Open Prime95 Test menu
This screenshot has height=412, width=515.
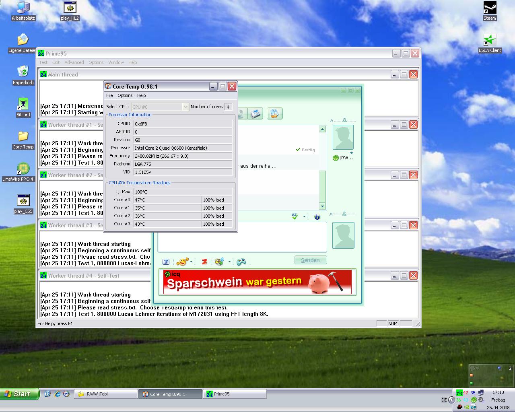tap(43, 62)
